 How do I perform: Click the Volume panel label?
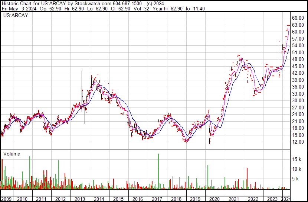click(12, 154)
